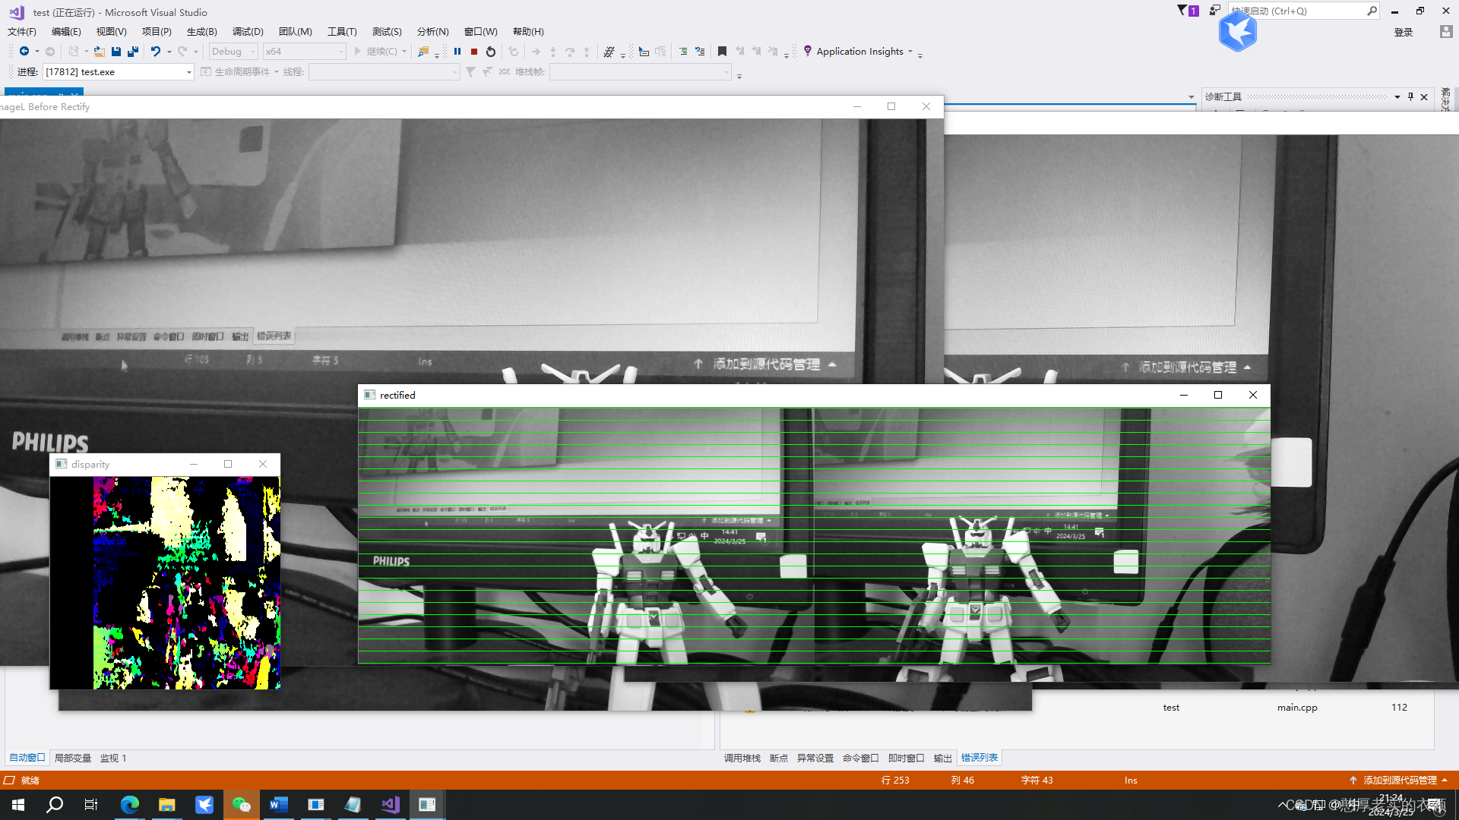
Task: Click 添加到源代码管理 in status bar
Action: (1400, 780)
